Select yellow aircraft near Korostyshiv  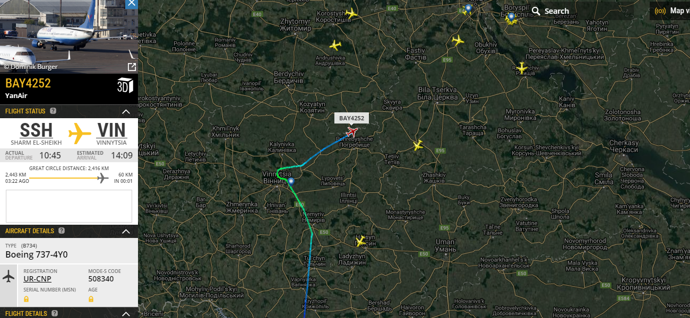350,13
